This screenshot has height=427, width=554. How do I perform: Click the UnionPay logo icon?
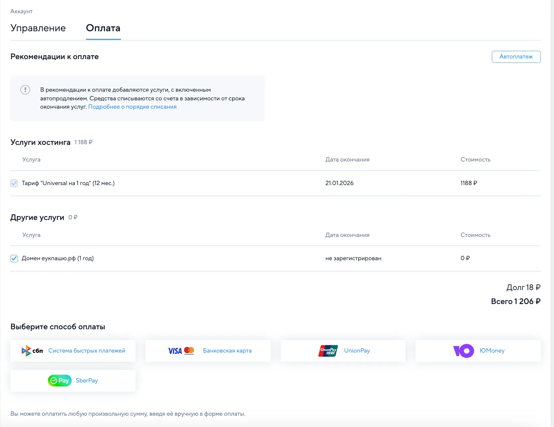[328, 351]
